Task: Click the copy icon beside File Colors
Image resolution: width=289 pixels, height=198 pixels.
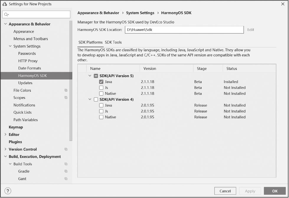Action: [66, 90]
